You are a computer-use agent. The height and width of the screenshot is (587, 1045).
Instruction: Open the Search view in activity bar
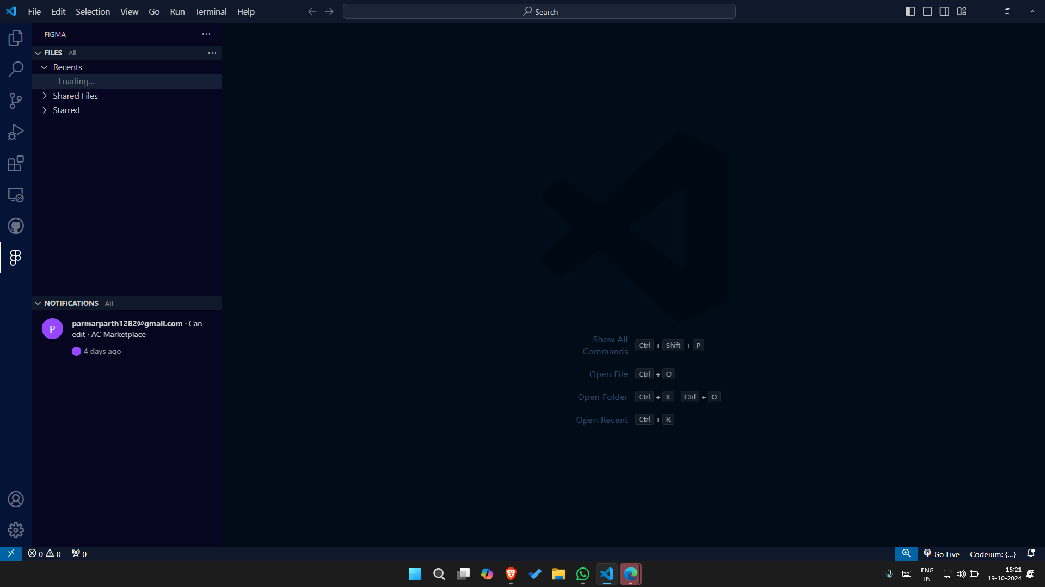point(16,69)
